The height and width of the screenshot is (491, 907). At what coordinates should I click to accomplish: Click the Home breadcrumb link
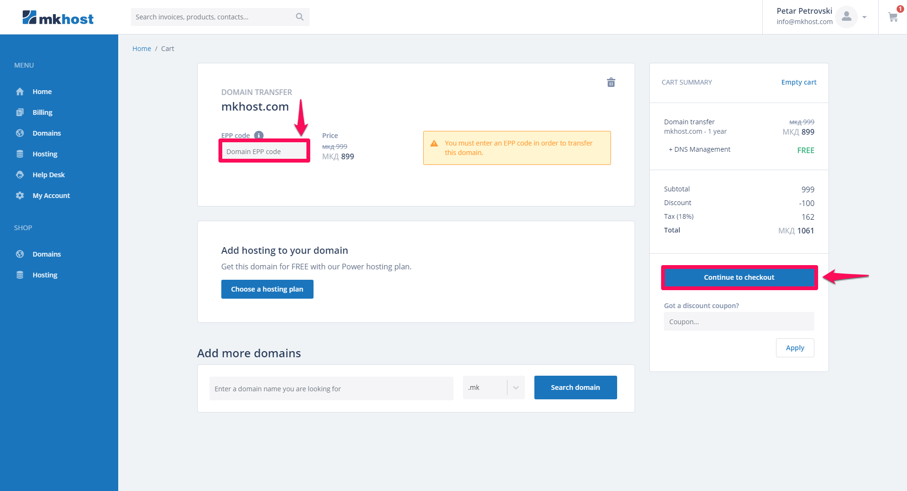(142, 49)
